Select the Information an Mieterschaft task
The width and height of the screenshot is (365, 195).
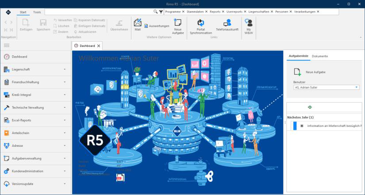pos(327,126)
